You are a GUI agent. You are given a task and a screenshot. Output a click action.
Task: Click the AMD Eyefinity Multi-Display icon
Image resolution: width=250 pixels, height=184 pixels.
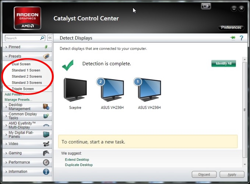click(46, 125)
